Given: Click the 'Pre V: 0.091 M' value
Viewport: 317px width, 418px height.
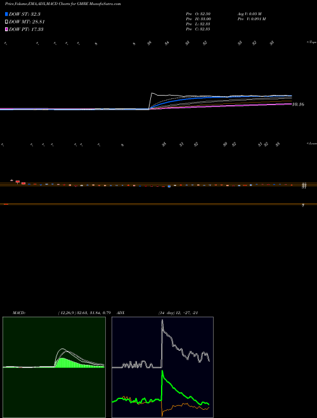Looking at the screenshot, I should click(251, 19).
